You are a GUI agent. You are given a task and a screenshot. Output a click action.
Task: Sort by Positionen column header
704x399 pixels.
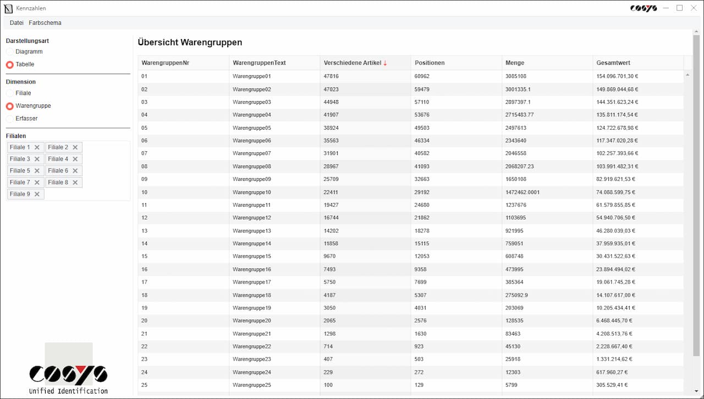click(456, 63)
